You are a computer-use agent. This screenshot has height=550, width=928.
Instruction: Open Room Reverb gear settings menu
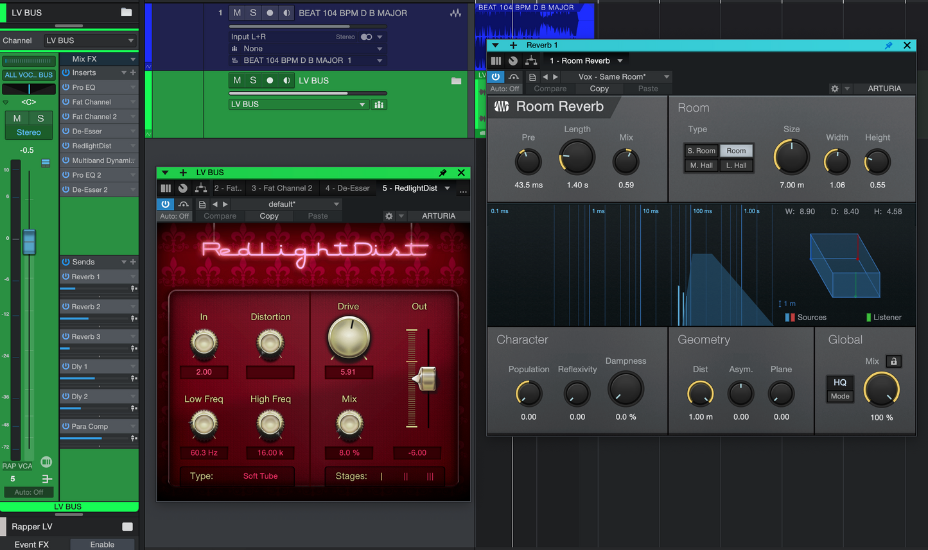pos(835,89)
